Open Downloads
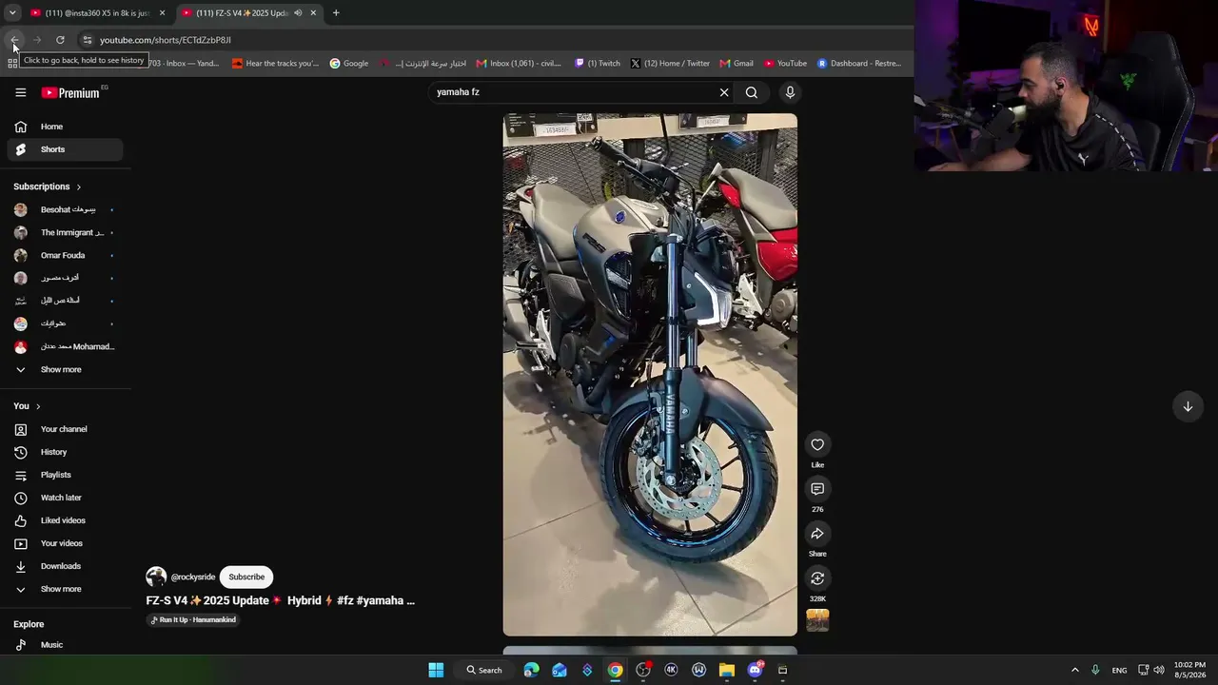This screenshot has height=685, width=1218. pyautogui.click(x=65, y=566)
